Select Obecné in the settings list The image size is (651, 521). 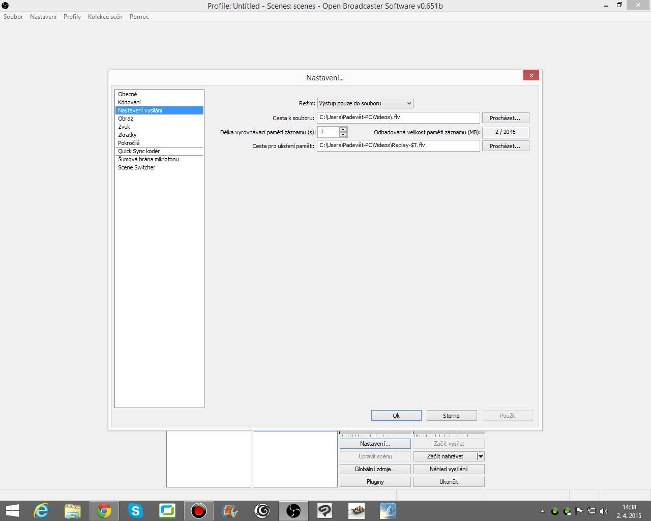(x=159, y=94)
